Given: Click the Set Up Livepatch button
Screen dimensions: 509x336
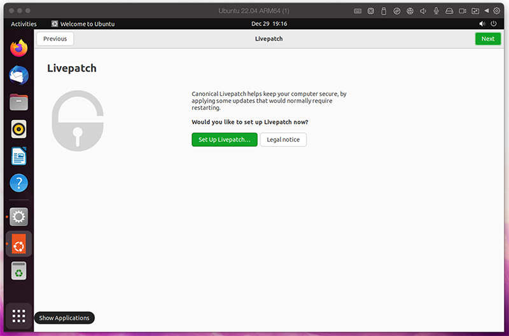Looking at the screenshot, I should coord(225,140).
